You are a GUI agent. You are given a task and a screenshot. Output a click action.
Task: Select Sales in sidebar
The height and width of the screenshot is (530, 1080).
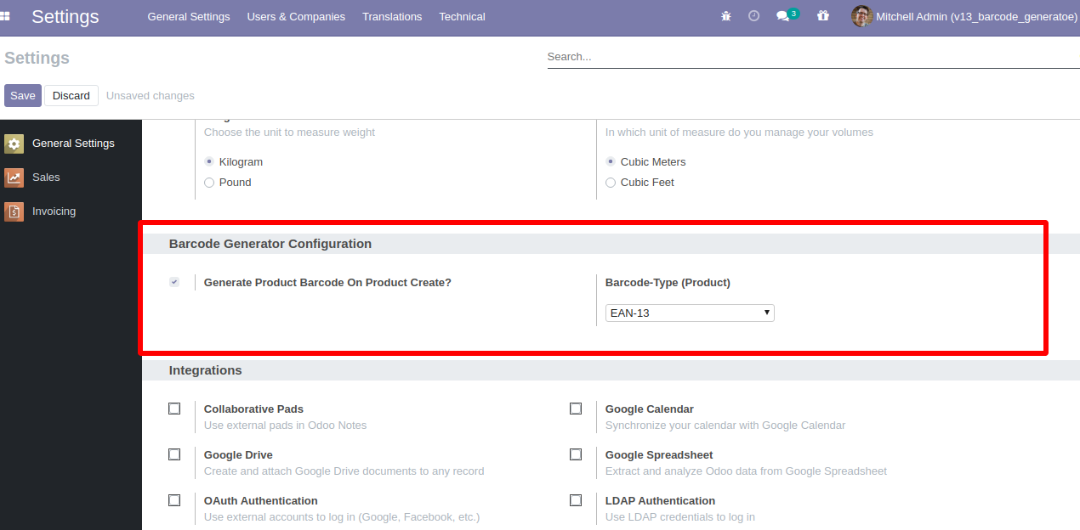tap(71, 178)
